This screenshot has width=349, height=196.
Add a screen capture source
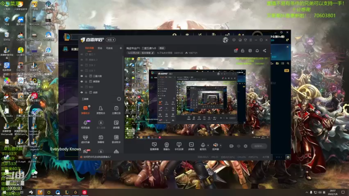(154, 146)
